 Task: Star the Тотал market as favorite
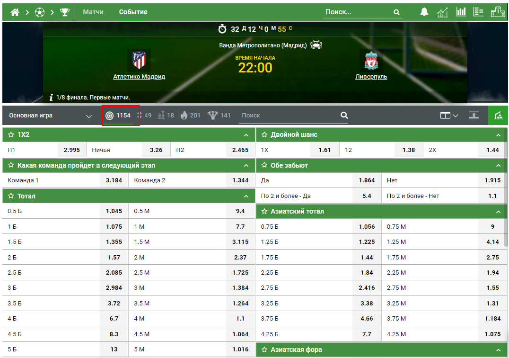click(11, 196)
